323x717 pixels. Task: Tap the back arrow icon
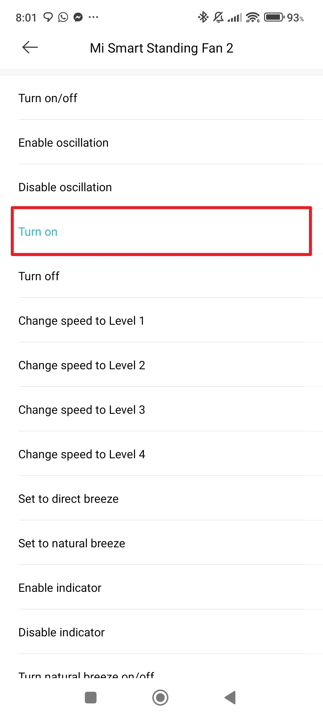tap(30, 48)
